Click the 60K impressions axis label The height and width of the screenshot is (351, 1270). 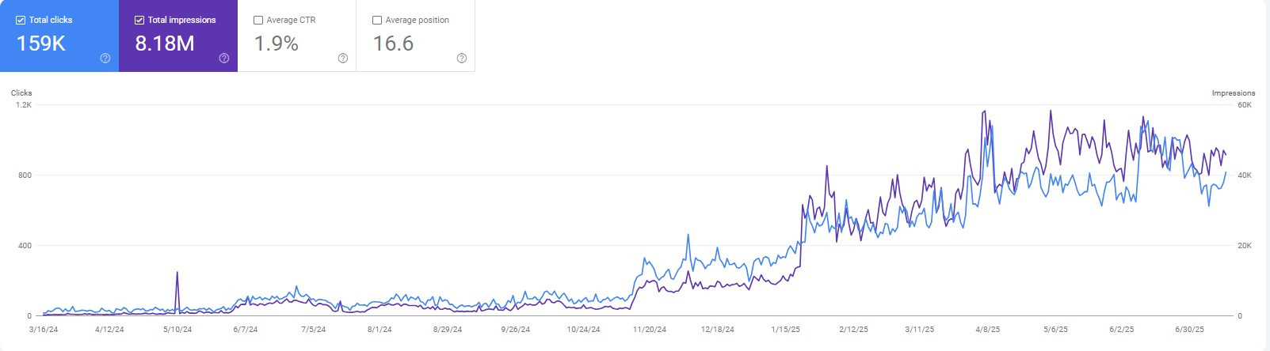click(1245, 105)
